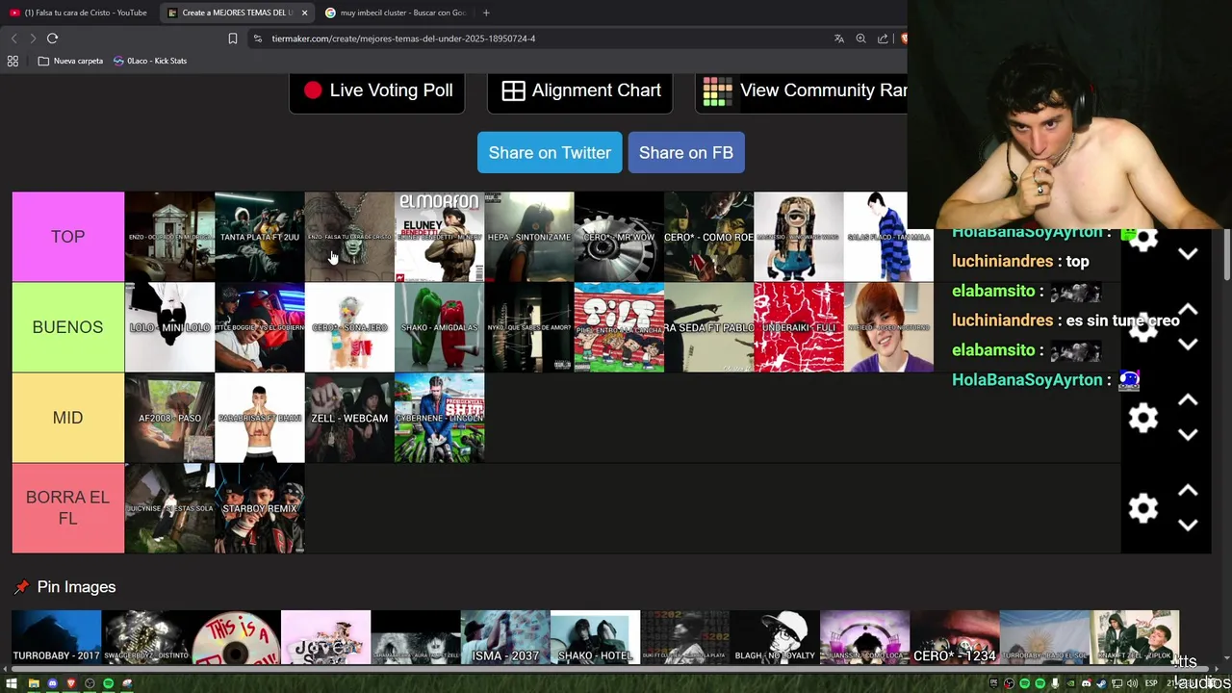Move the MID tier row down
The width and height of the screenshot is (1232, 693).
pos(1188,435)
